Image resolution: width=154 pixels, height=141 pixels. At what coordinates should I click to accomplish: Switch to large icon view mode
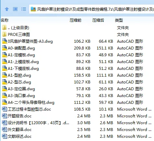(x=15, y=9)
